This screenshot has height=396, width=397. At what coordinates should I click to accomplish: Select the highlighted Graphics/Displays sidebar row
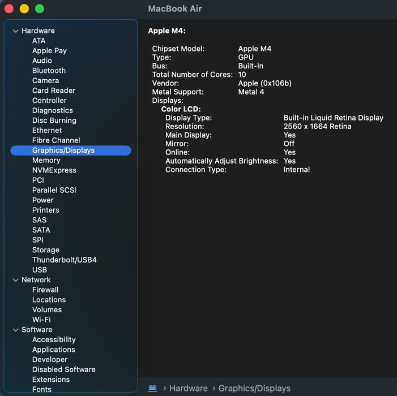click(x=71, y=150)
